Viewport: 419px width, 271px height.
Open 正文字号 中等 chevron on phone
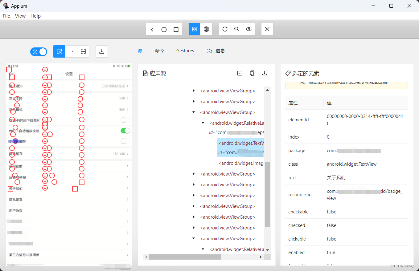click(x=128, y=99)
